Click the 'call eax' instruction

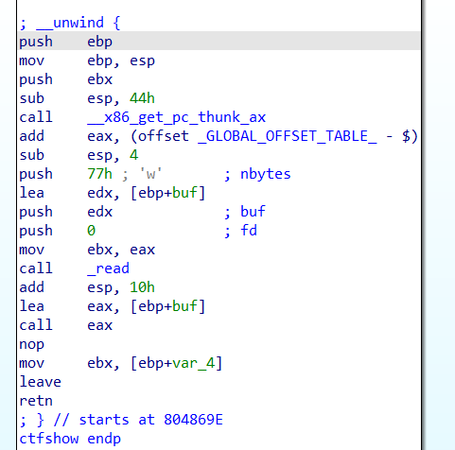click(66, 325)
